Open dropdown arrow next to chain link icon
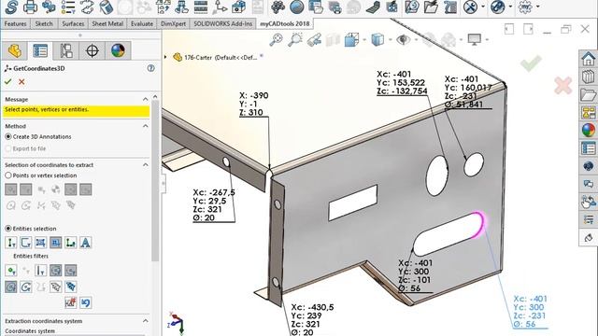 click(510, 7)
